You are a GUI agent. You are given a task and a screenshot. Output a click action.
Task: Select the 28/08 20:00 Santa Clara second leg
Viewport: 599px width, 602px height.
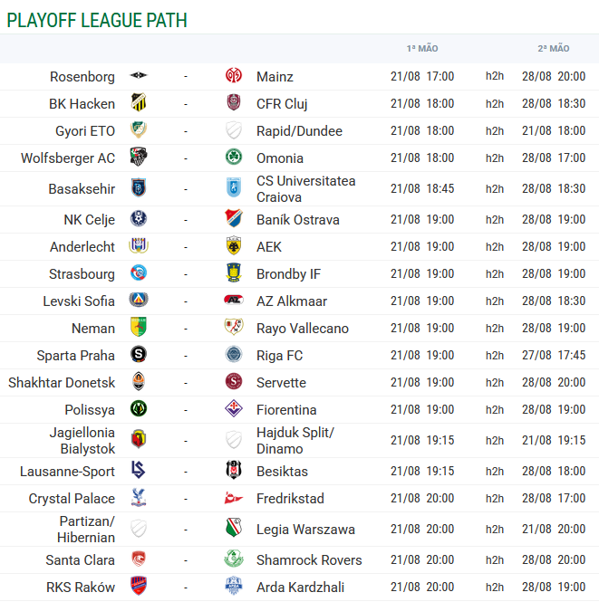pyautogui.click(x=554, y=560)
